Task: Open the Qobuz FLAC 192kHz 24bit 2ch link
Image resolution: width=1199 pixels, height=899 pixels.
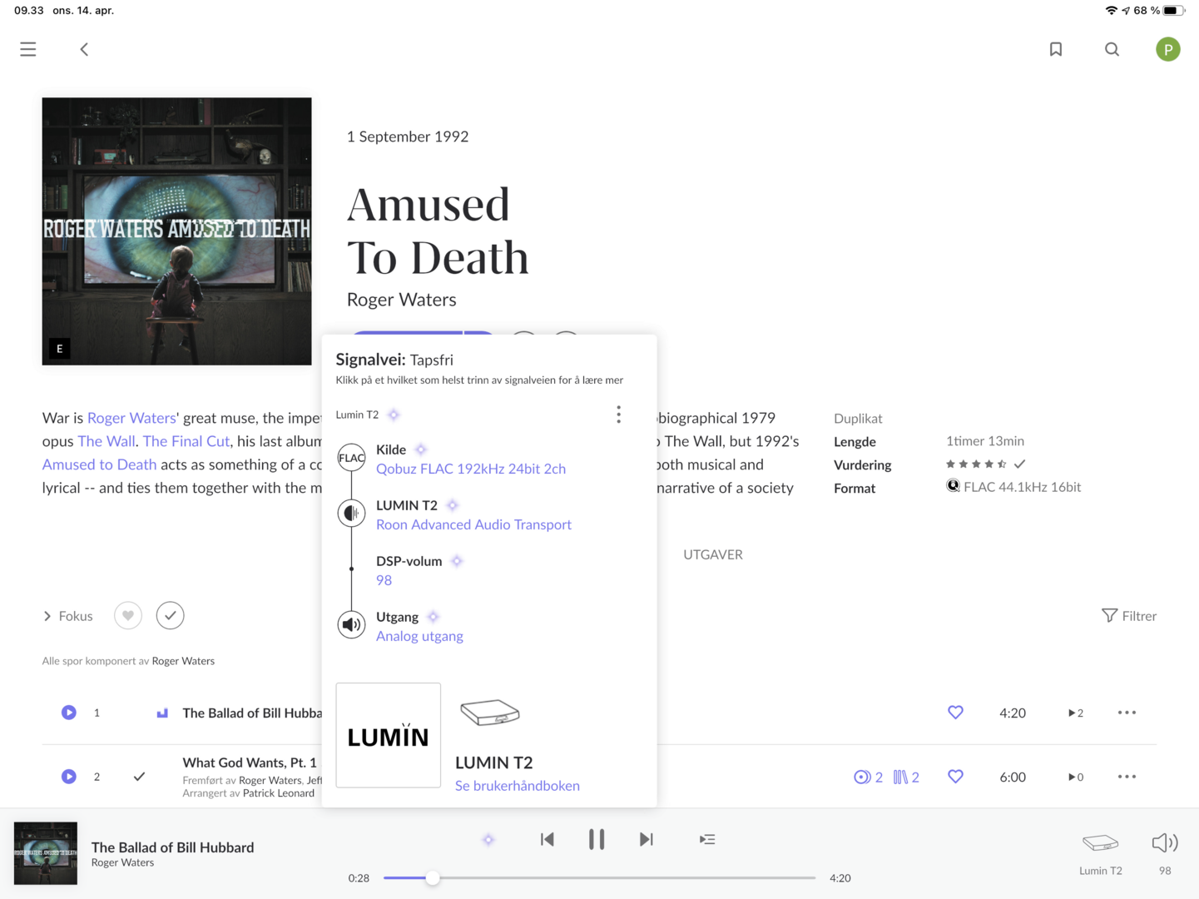Action: (471, 469)
